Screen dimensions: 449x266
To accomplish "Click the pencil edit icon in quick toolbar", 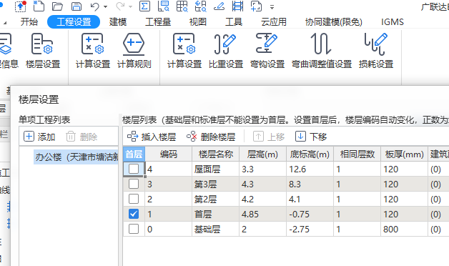I will click(219, 6).
